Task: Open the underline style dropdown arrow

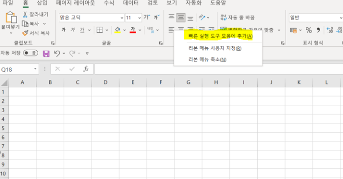Action: tap(89, 30)
